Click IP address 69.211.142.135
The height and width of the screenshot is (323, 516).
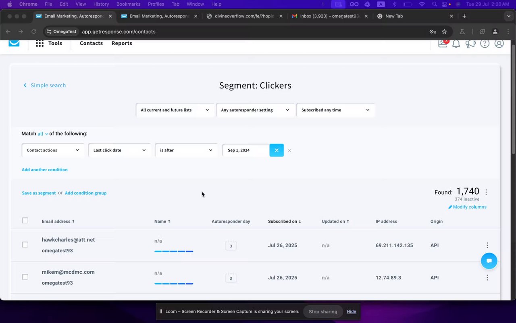[x=394, y=245]
